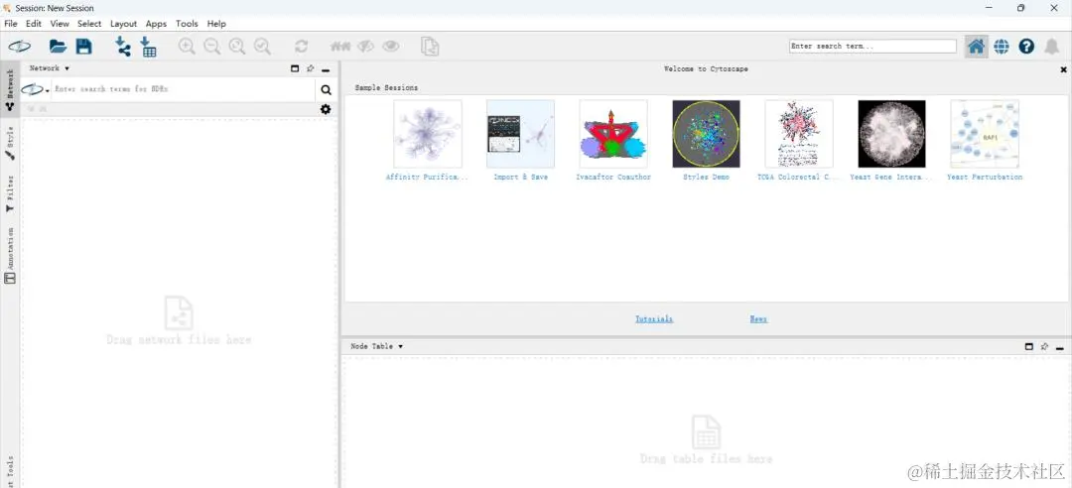Viewport: 1072px width, 488px height.
Task: Open Network panel options gear icon
Action: (326, 109)
